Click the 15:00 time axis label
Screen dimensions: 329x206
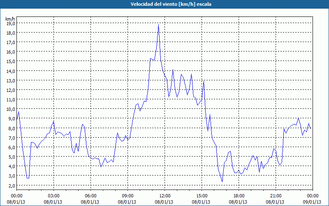[202, 196]
